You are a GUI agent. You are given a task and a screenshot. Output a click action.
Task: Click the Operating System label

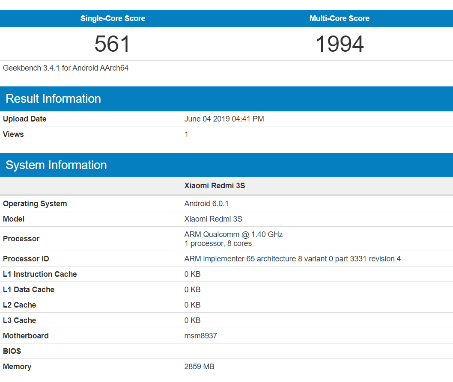(x=35, y=204)
